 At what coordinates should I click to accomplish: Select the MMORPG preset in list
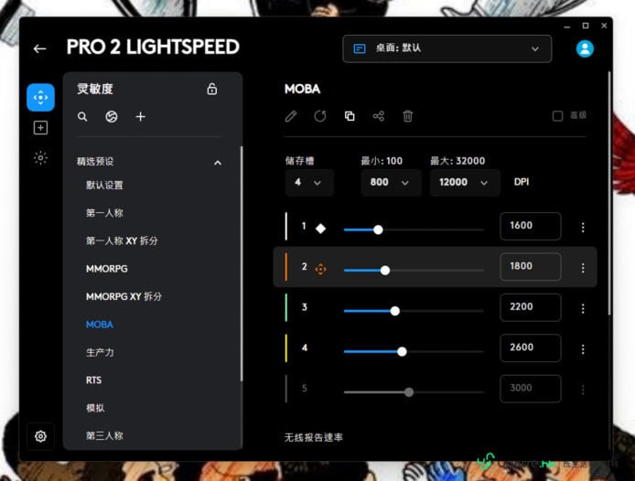107,269
